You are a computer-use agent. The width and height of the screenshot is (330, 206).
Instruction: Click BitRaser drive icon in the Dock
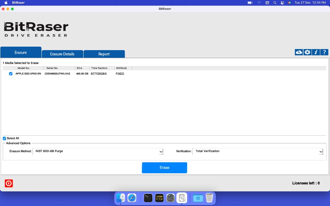tap(182, 198)
